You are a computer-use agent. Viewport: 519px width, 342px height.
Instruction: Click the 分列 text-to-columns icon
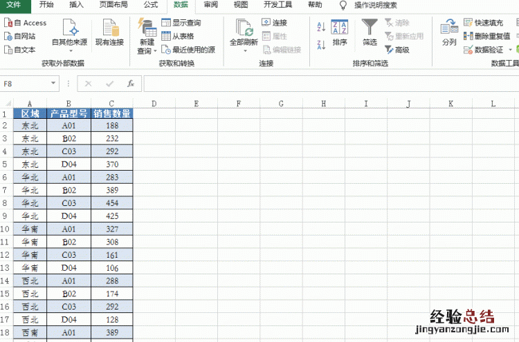point(449,26)
